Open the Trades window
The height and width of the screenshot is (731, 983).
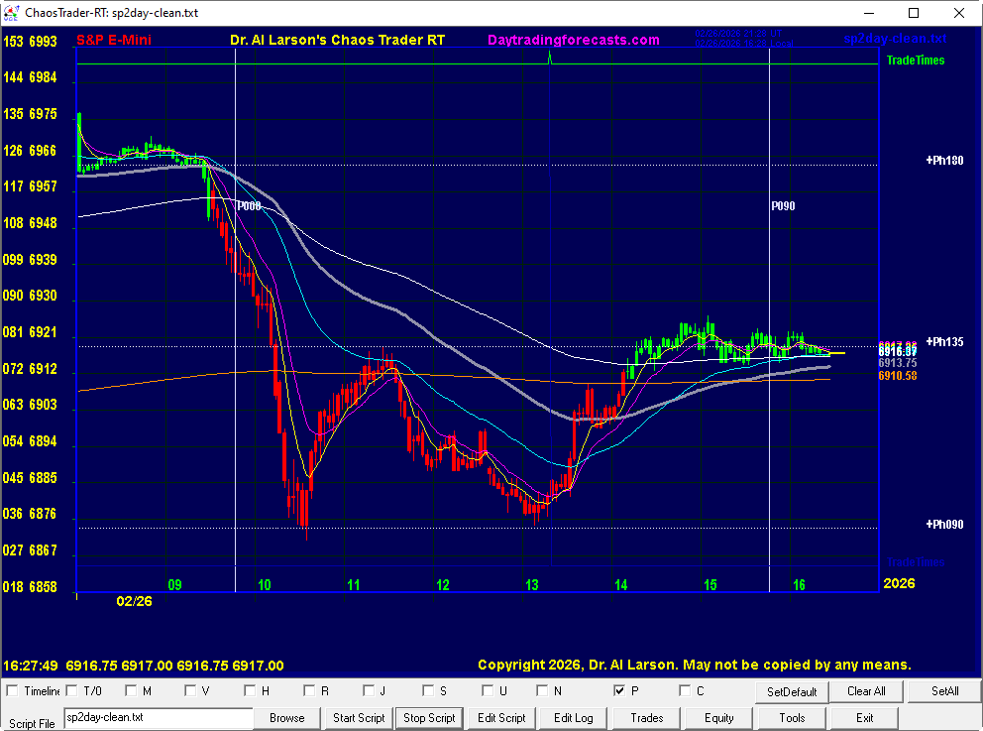(646, 717)
